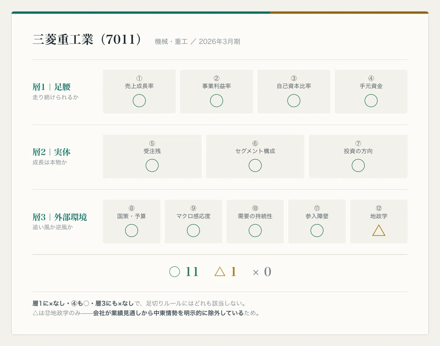Click the 三菱重工業（7011） title
This screenshot has width=440, height=346.
tap(87, 40)
